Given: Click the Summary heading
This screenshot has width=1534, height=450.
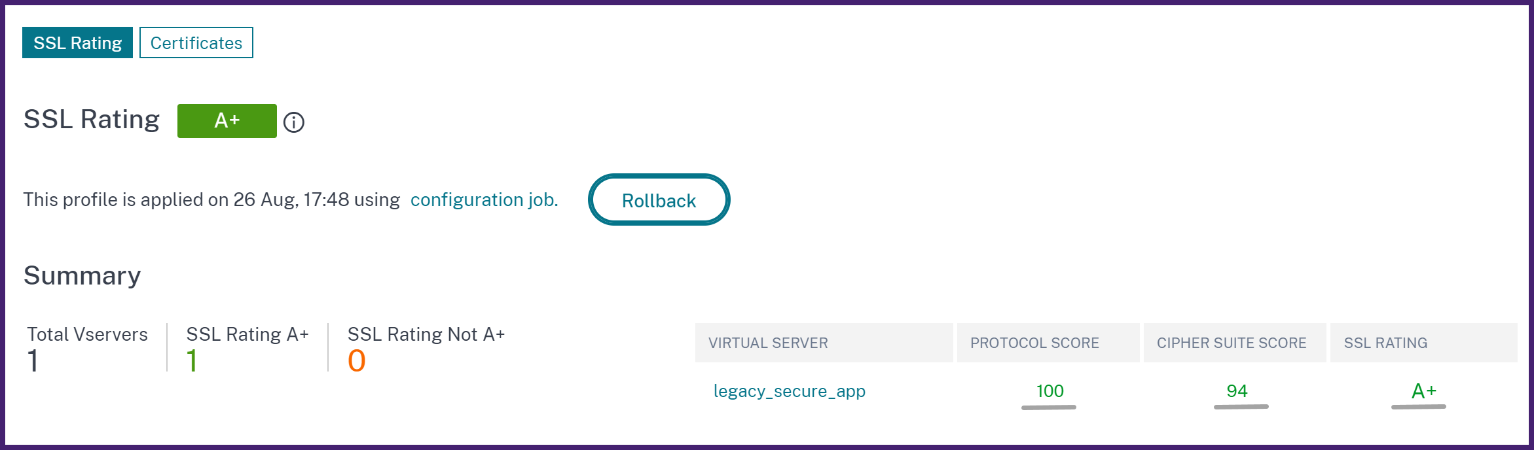Looking at the screenshot, I should [82, 275].
